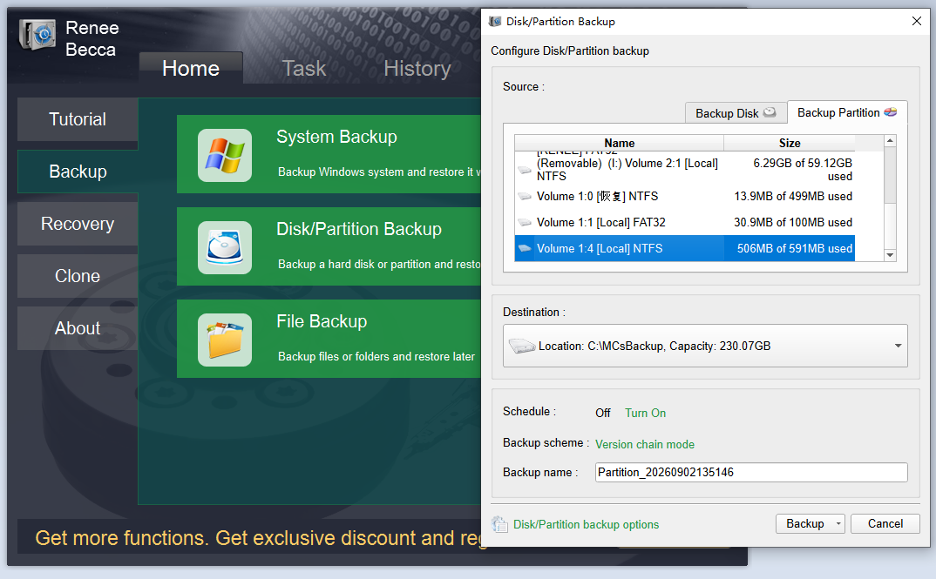
Task: Click the destination location drive icon
Action: coord(522,346)
